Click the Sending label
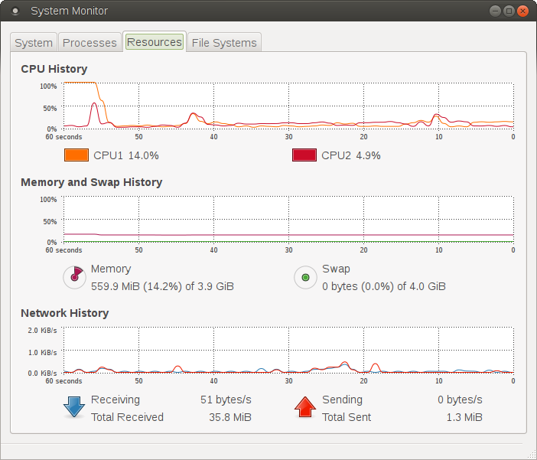This screenshot has height=460, width=537. click(x=342, y=400)
